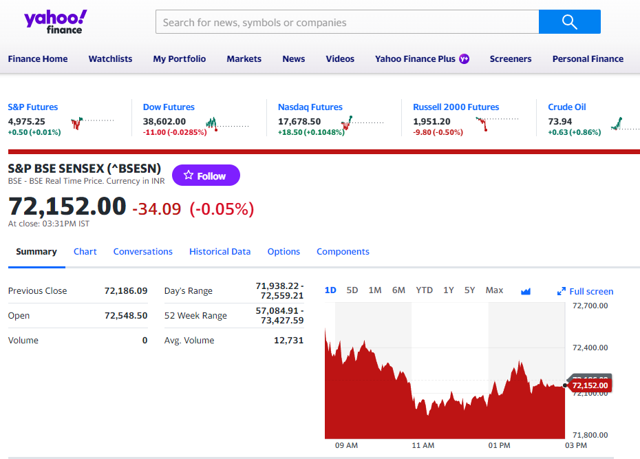Open the S&P Futures sparkline chart
Image resolution: width=640 pixels, height=459 pixels.
pos(93,122)
